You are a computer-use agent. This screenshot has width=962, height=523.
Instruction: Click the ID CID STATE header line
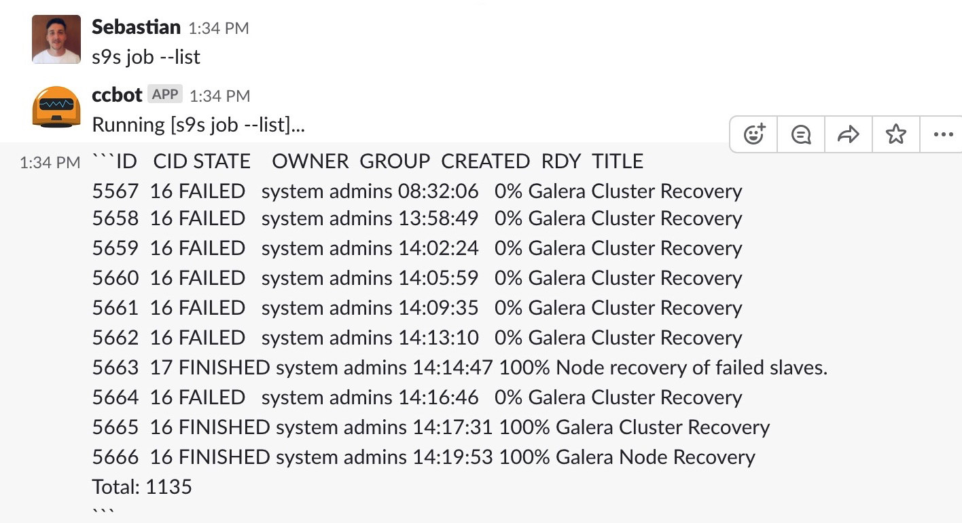click(368, 161)
